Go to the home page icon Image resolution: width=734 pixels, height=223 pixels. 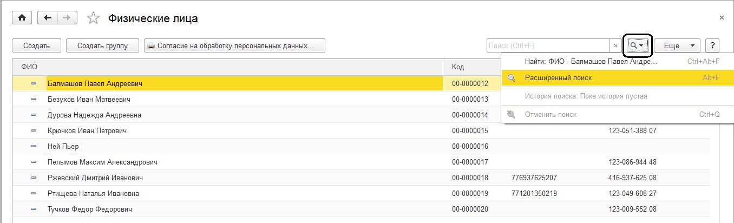(22, 18)
